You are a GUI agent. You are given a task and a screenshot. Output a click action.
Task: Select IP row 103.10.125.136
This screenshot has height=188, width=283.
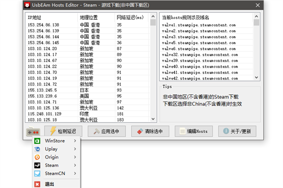[88, 108]
